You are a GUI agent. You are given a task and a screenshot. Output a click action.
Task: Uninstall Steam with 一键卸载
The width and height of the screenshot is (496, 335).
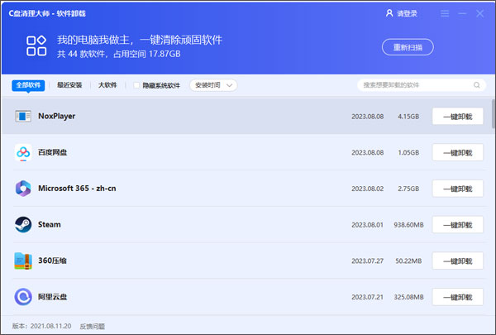[x=458, y=225]
